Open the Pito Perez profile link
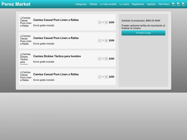Screen dimensions: 187x140 164,4
